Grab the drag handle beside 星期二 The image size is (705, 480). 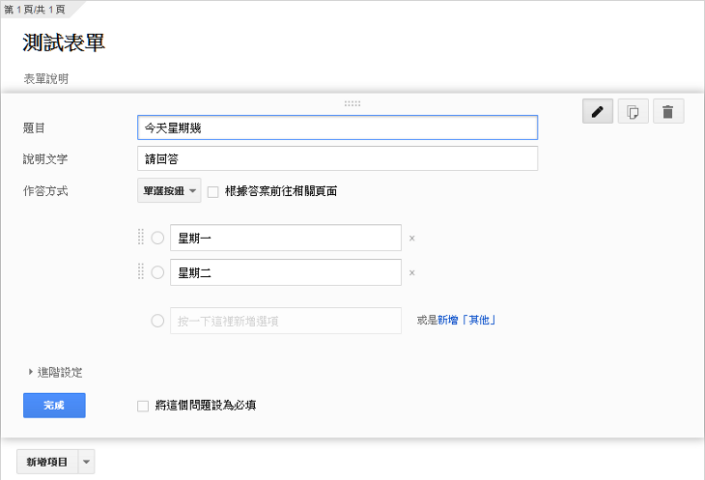(141, 272)
